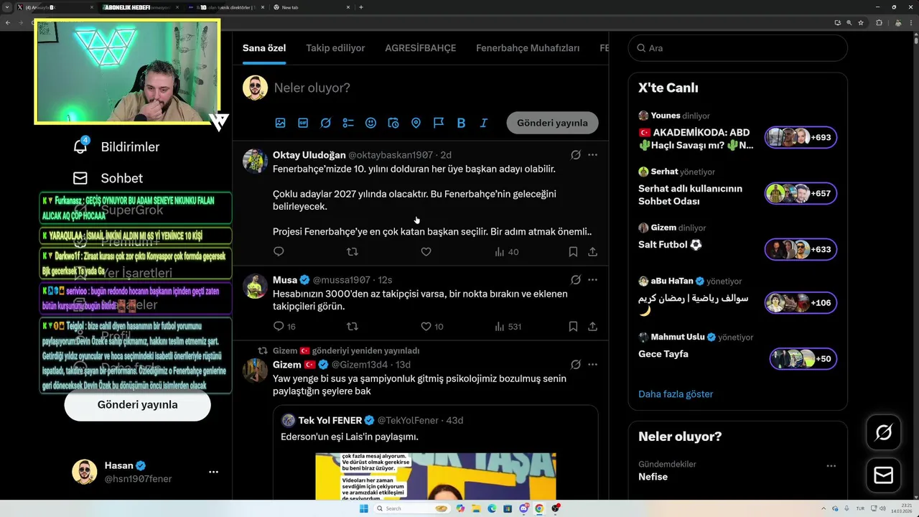Open Grok icon on Oktay Uludoğan's post
Screen dimensions: 919x517
pos(576,154)
